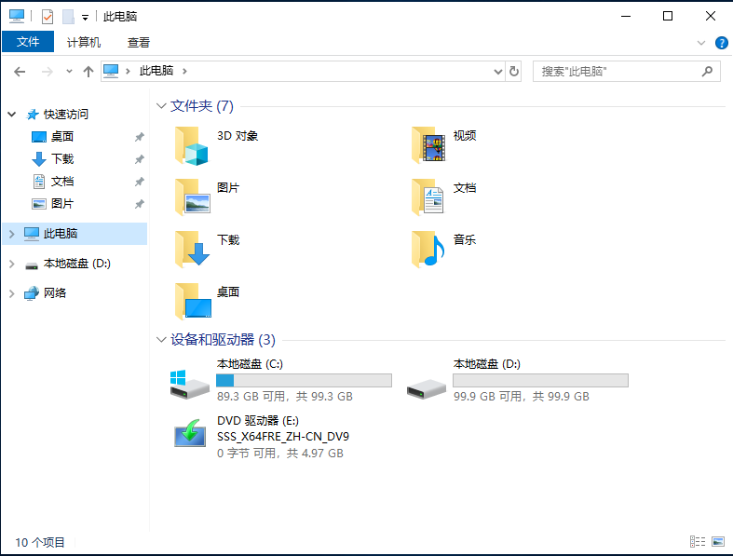The height and width of the screenshot is (556, 733).
Task: Open the address bar history dropdown
Action: [497, 71]
